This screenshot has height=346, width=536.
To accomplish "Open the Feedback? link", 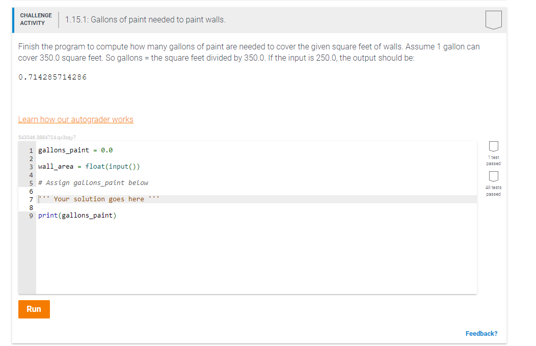I will point(481,333).
